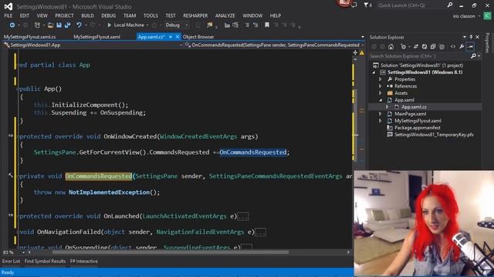
Task: Collapse the App.xaml node
Action: coord(381,100)
